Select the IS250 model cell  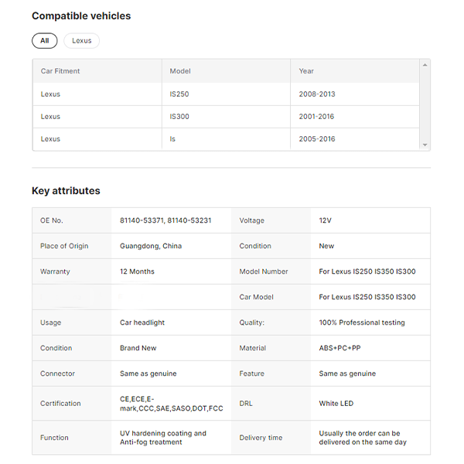coord(179,94)
